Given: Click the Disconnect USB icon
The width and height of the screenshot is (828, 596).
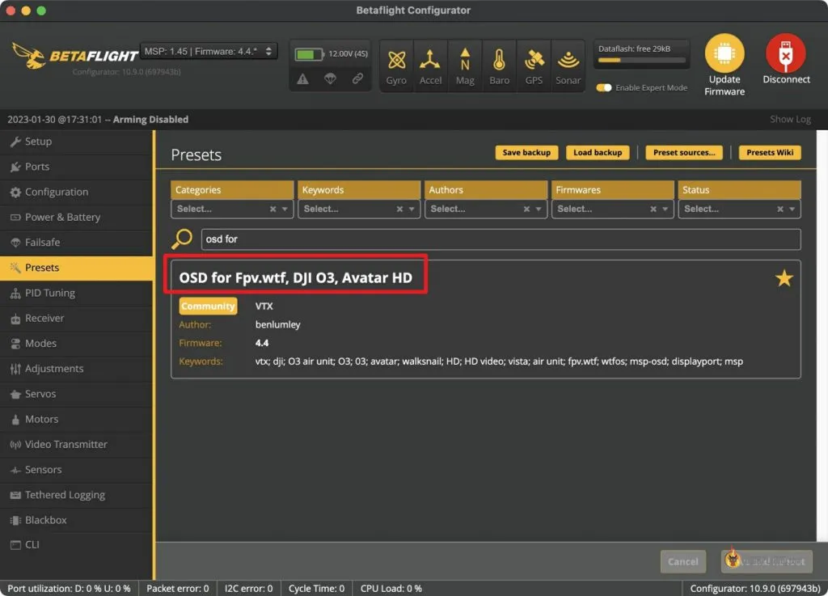Looking at the screenshot, I should click(x=786, y=53).
